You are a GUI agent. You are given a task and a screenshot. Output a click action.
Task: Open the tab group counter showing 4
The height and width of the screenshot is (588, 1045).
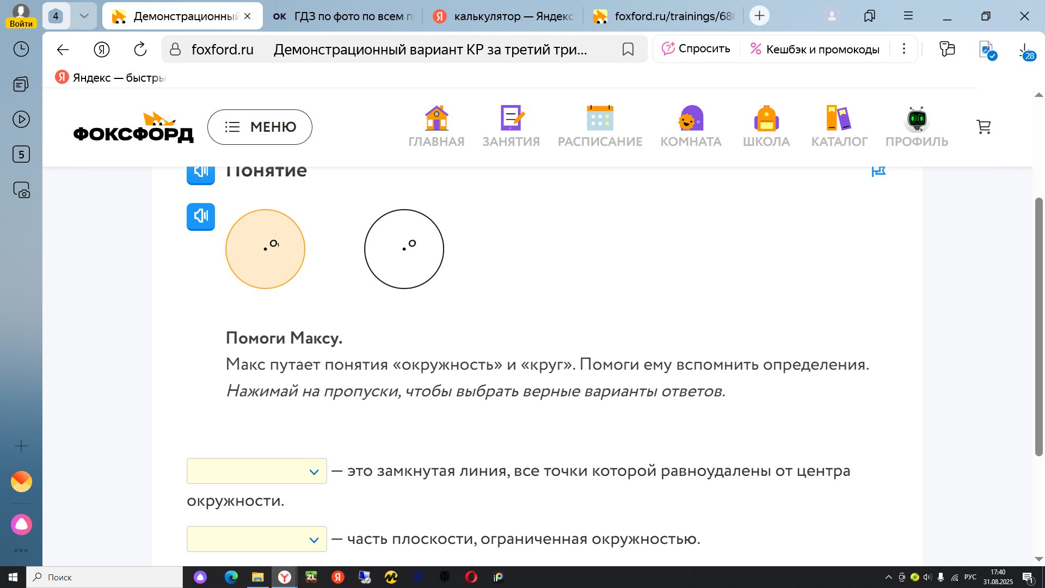(x=56, y=16)
